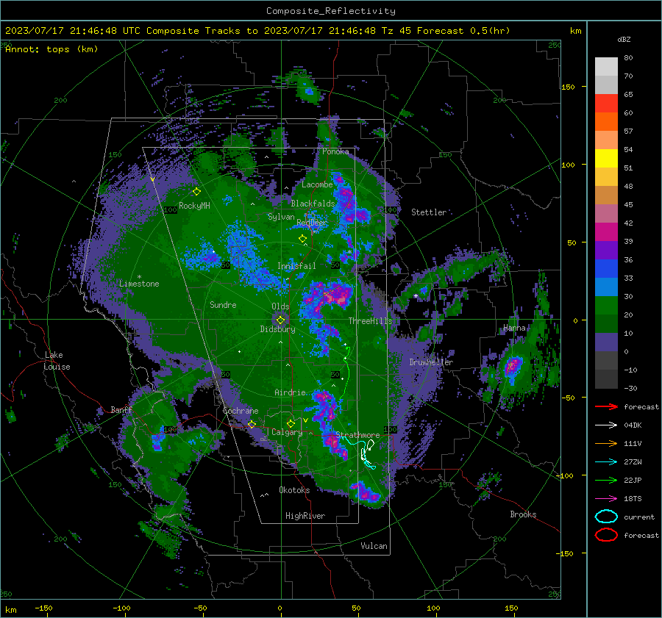Screen dimensions: 662x618
Task: Click the right axis 100 tick label
Action: coord(568,165)
